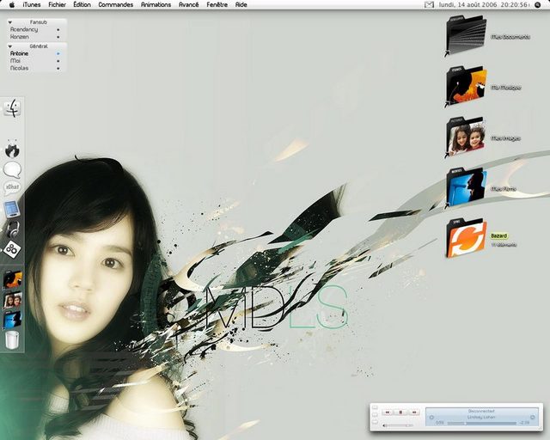This screenshot has height=440, width=550.
Task: Click the bottom window button of mini player
Action: pos(375,422)
